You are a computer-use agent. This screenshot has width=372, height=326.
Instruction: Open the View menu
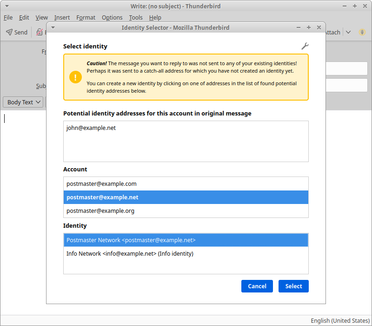pos(41,18)
